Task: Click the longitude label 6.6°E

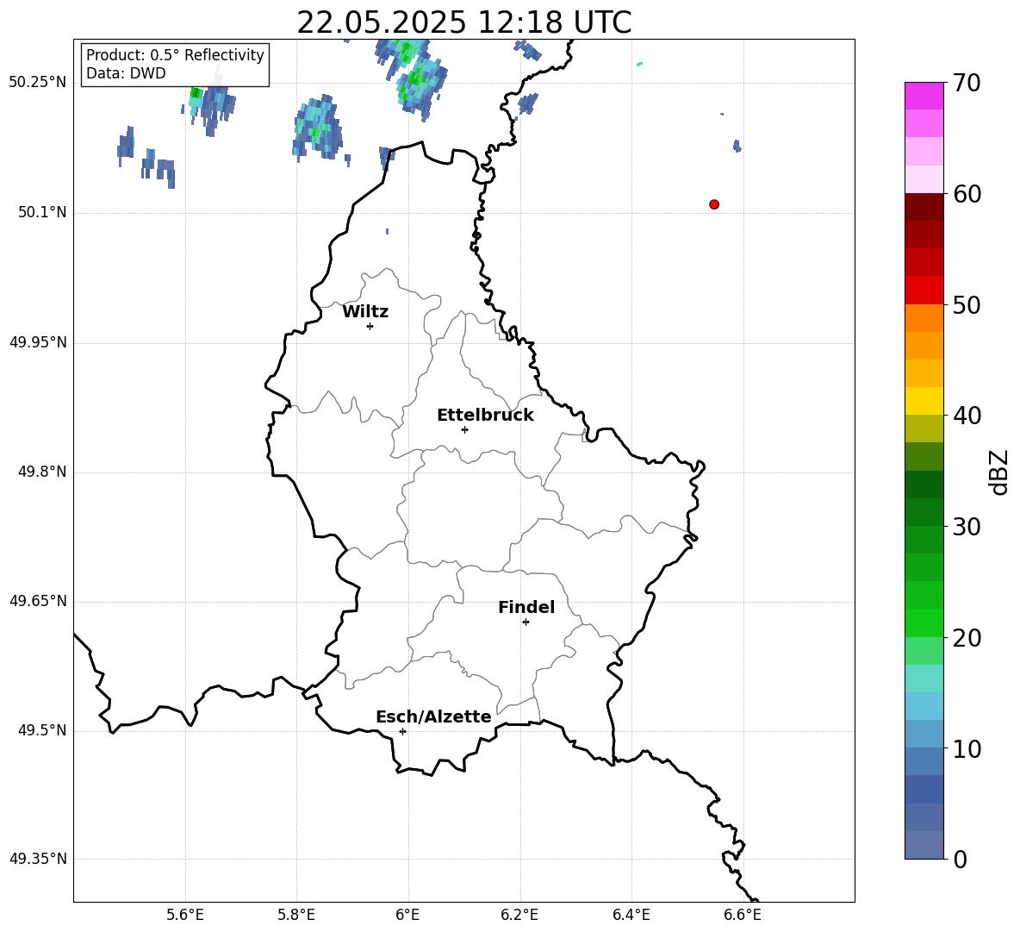Action: [743, 916]
